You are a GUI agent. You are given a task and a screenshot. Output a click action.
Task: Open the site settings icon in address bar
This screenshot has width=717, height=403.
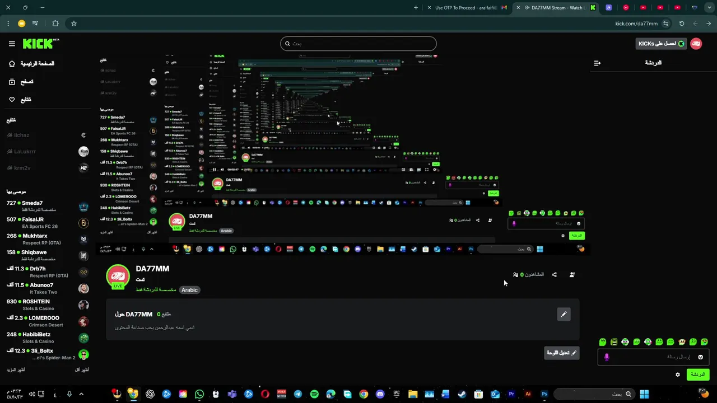[x=665, y=24]
